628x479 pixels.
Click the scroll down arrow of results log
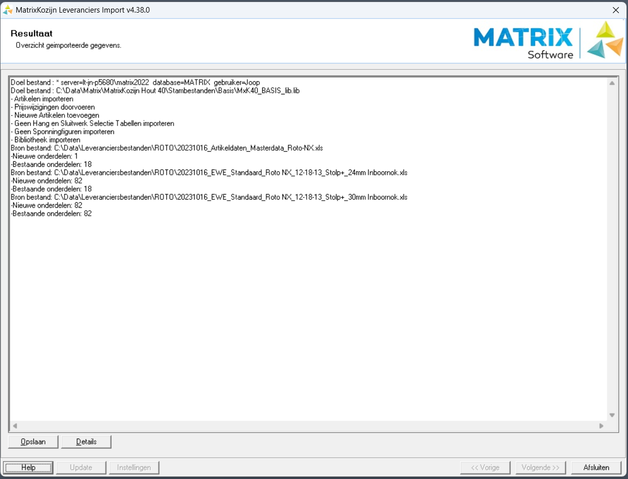tap(612, 415)
